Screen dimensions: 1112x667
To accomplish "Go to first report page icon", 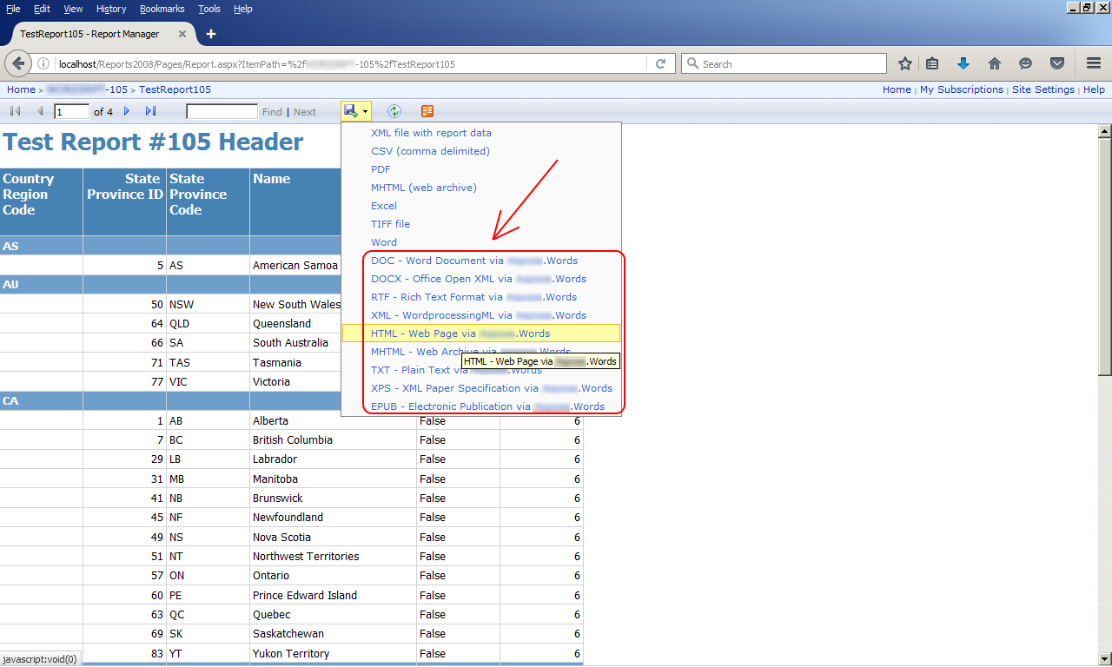I will tap(15, 111).
